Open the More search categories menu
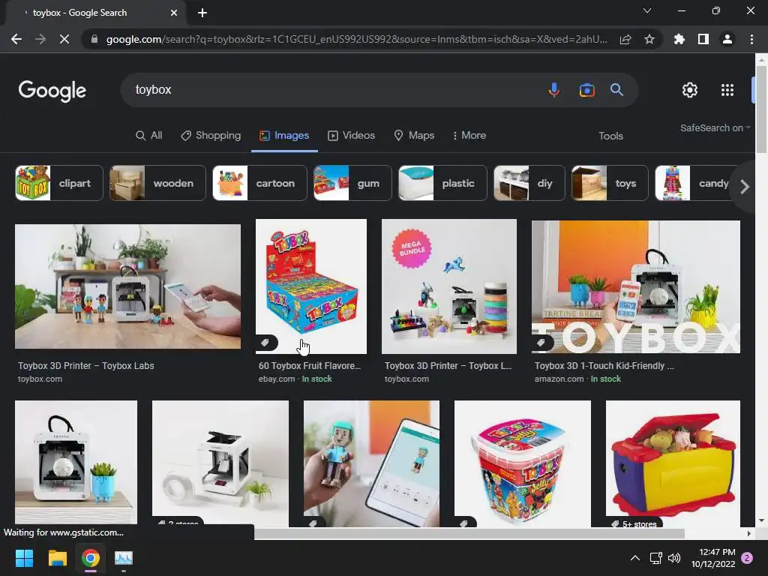Image resolution: width=768 pixels, height=576 pixels. pos(469,136)
